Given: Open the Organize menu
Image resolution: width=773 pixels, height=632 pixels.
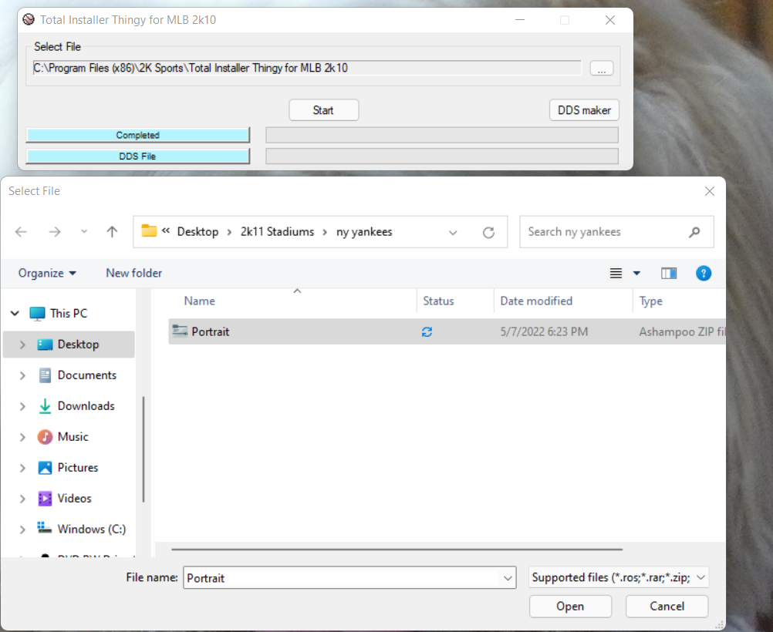Looking at the screenshot, I should click(x=47, y=273).
